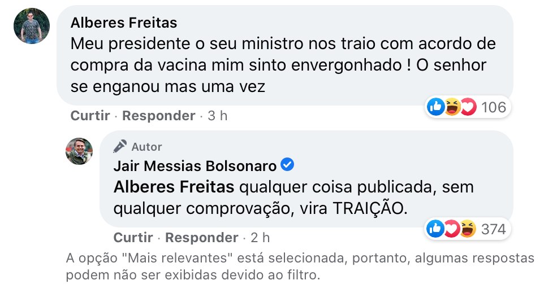The image size is (544, 289).
Task: Open the 2 h reply timestamp
Action: click(x=260, y=237)
